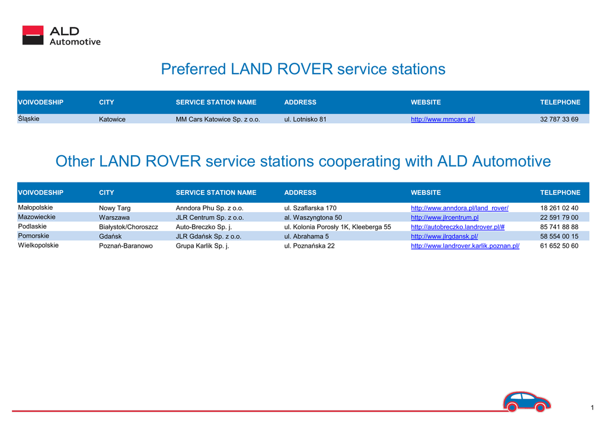Viewport: 607px width, 429px height.
Task: Click the Other LAND ROVER service stations heading
Action: click(x=303, y=161)
